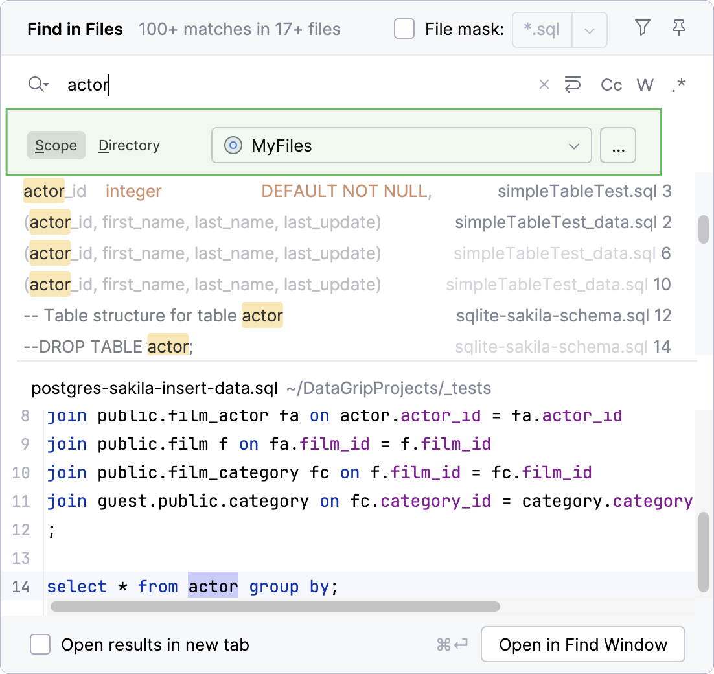The height and width of the screenshot is (674, 714).
Task: Enable match case with the Cc icon
Action: coord(610,84)
